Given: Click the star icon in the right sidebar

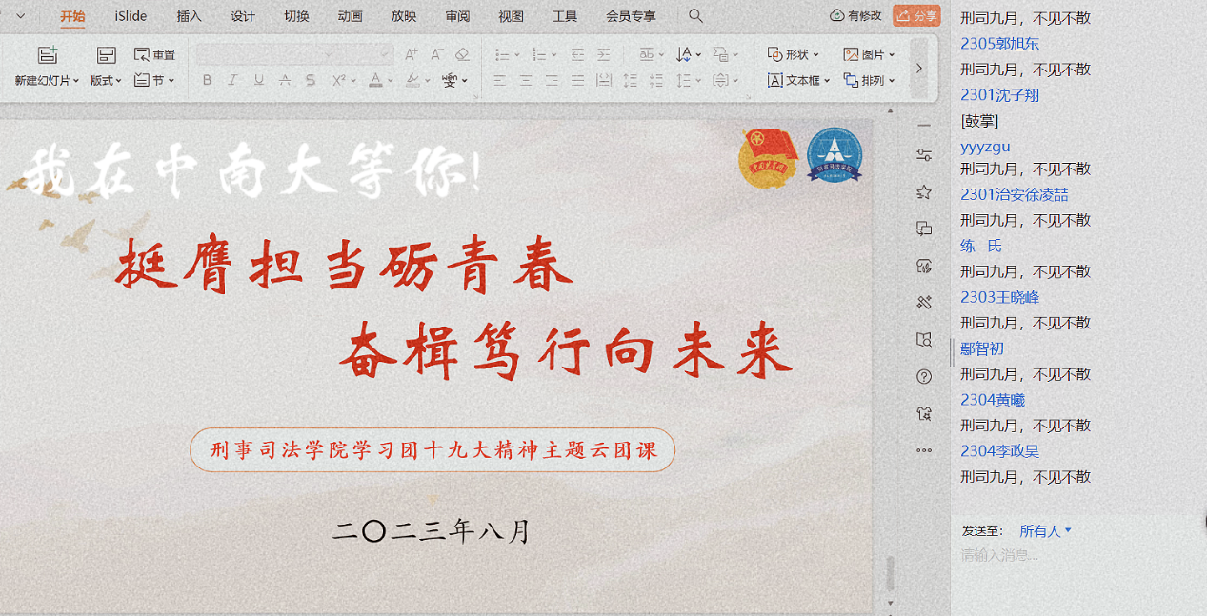Looking at the screenshot, I should tap(923, 192).
